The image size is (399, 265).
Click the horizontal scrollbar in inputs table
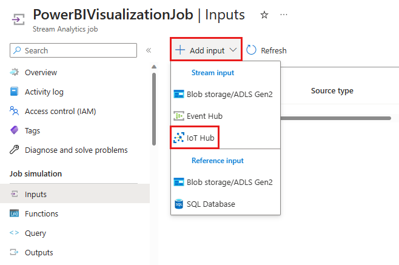(336, 118)
